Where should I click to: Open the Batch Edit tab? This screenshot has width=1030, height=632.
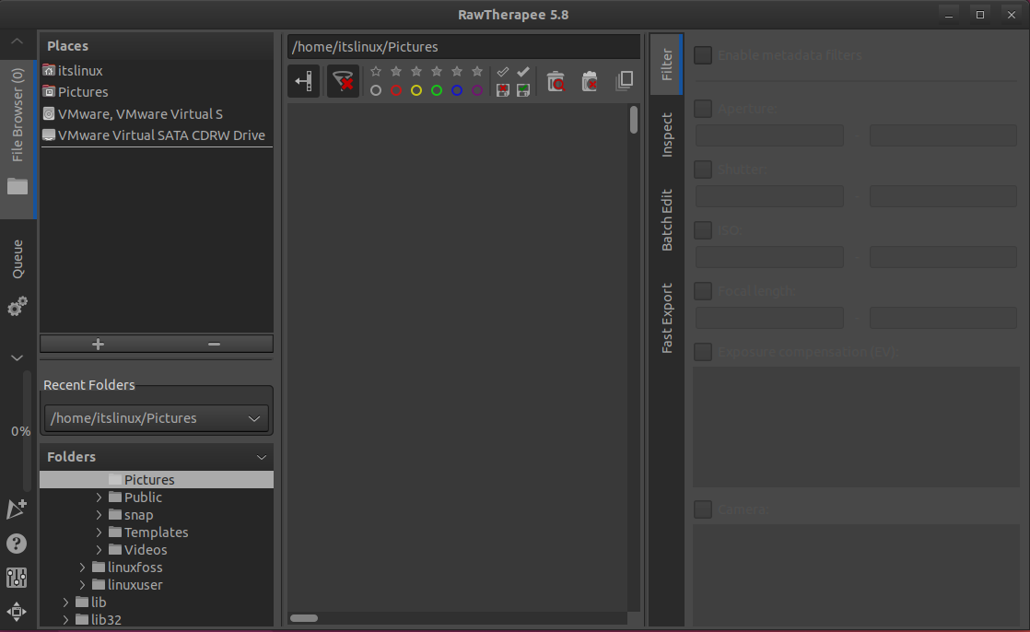click(666, 220)
